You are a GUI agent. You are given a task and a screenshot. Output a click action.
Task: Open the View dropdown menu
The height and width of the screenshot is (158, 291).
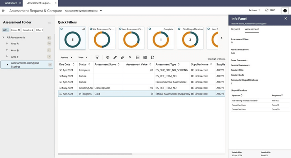click(83, 58)
